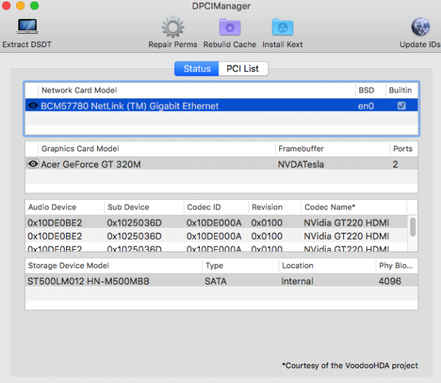This screenshot has width=441, height=383.
Task: Click the Repair Perms gear icon
Action: tap(172, 29)
